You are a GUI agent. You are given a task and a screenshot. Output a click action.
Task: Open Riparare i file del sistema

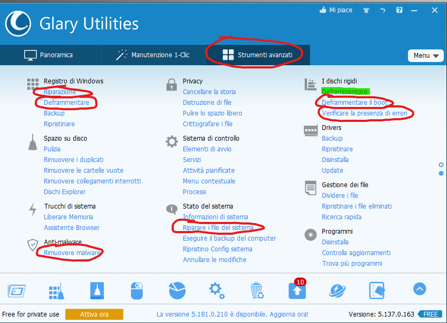click(x=218, y=227)
